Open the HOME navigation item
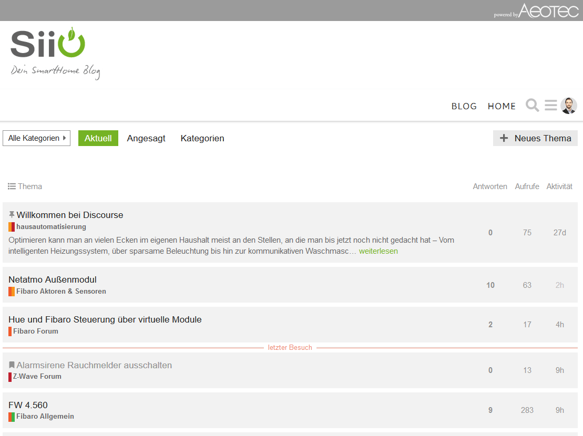Viewport: 583px width, 436px height. tap(502, 106)
